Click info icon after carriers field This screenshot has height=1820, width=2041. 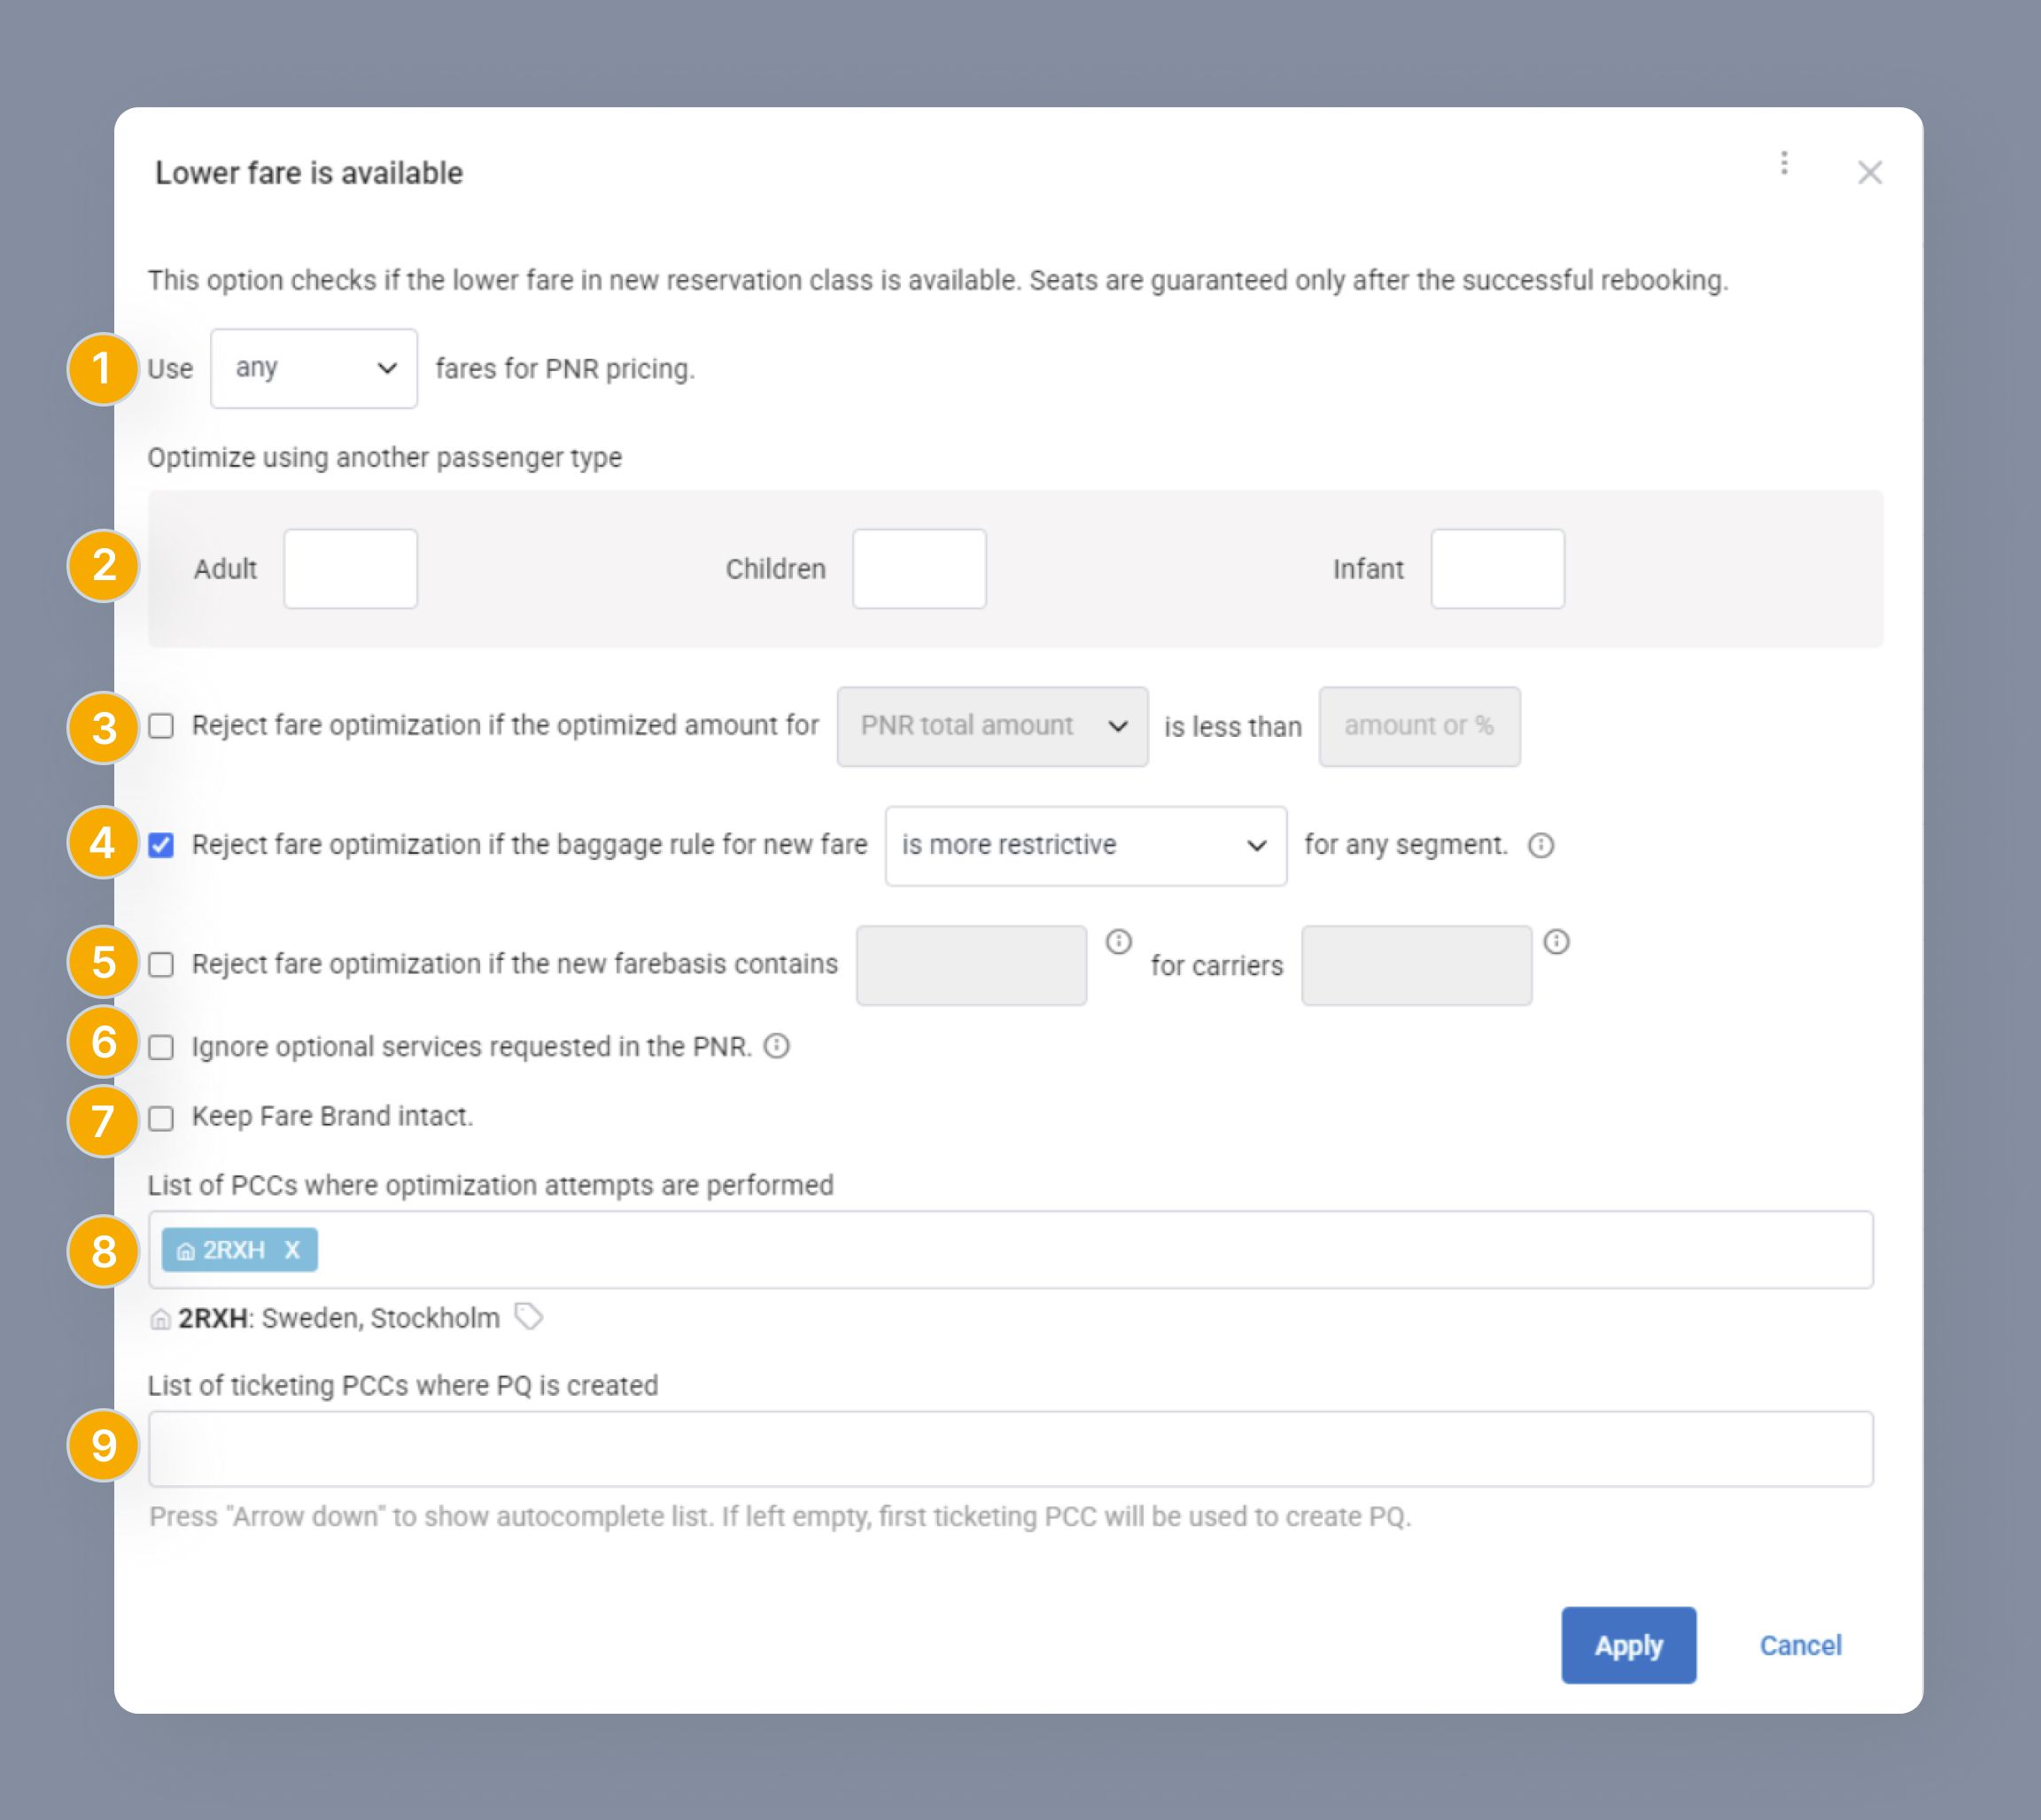coord(1556,941)
